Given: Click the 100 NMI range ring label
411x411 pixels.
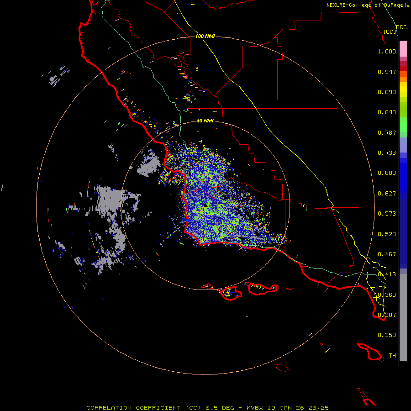Looking at the screenshot, I should point(205,36).
